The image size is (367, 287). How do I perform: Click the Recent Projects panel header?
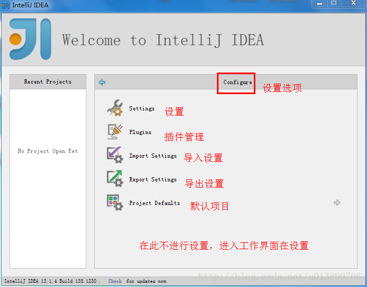48,82
